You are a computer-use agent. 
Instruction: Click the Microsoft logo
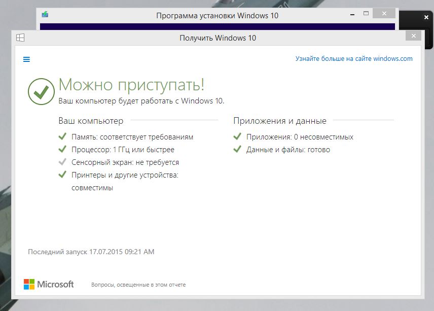pos(49,284)
